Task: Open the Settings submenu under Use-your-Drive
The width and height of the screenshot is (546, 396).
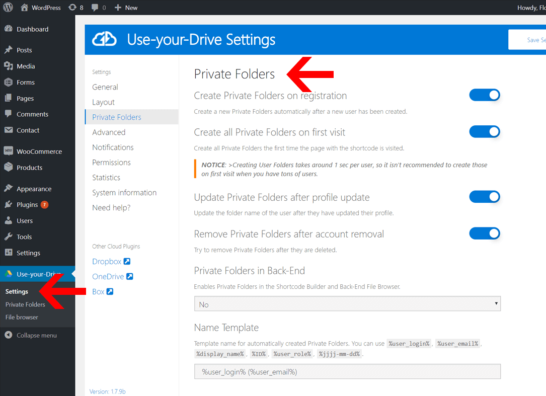Action: [x=17, y=291]
